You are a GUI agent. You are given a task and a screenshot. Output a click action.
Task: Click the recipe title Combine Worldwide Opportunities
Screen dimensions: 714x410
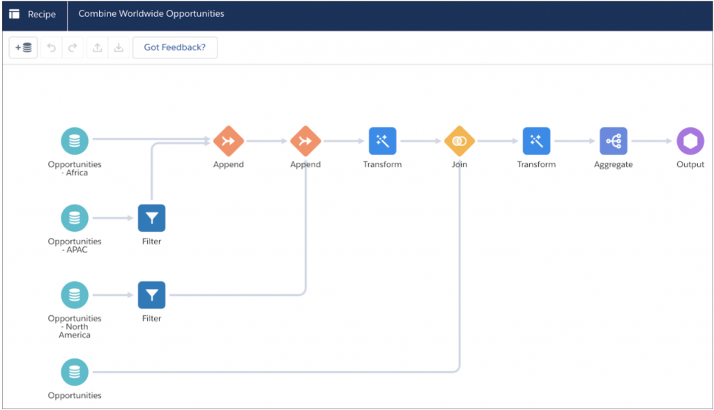point(151,14)
